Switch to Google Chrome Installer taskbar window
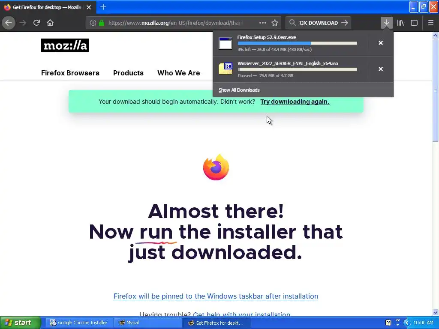Screen dimensions: 439x329 (x=79, y=323)
